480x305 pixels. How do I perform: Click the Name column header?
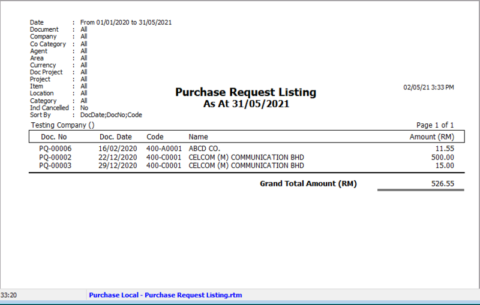point(198,137)
